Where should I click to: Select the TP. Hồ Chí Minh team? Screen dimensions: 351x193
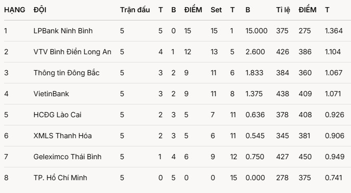click(x=60, y=178)
